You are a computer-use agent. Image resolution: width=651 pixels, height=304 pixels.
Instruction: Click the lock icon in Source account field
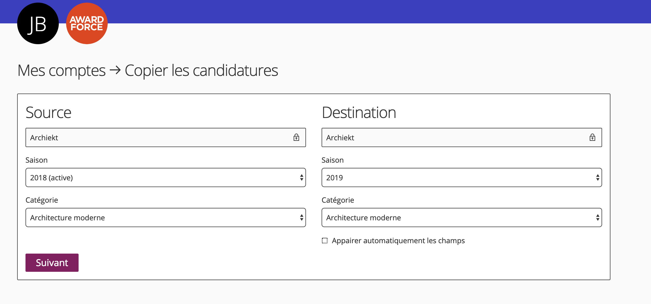tap(296, 137)
